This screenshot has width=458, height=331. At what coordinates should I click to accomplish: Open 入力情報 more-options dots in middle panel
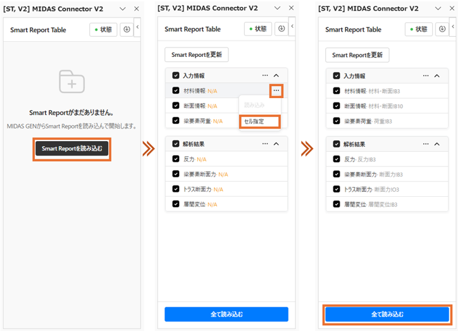[x=265, y=75]
